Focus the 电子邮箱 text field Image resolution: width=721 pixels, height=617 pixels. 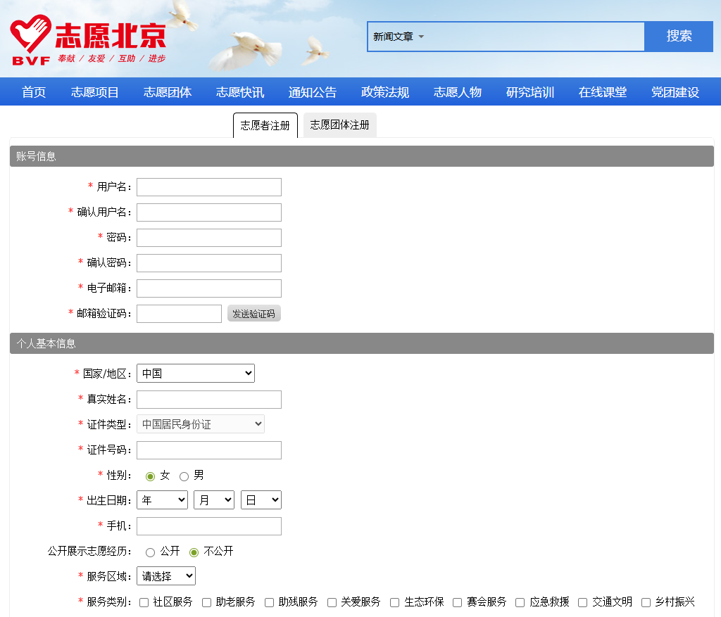tap(209, 288)
